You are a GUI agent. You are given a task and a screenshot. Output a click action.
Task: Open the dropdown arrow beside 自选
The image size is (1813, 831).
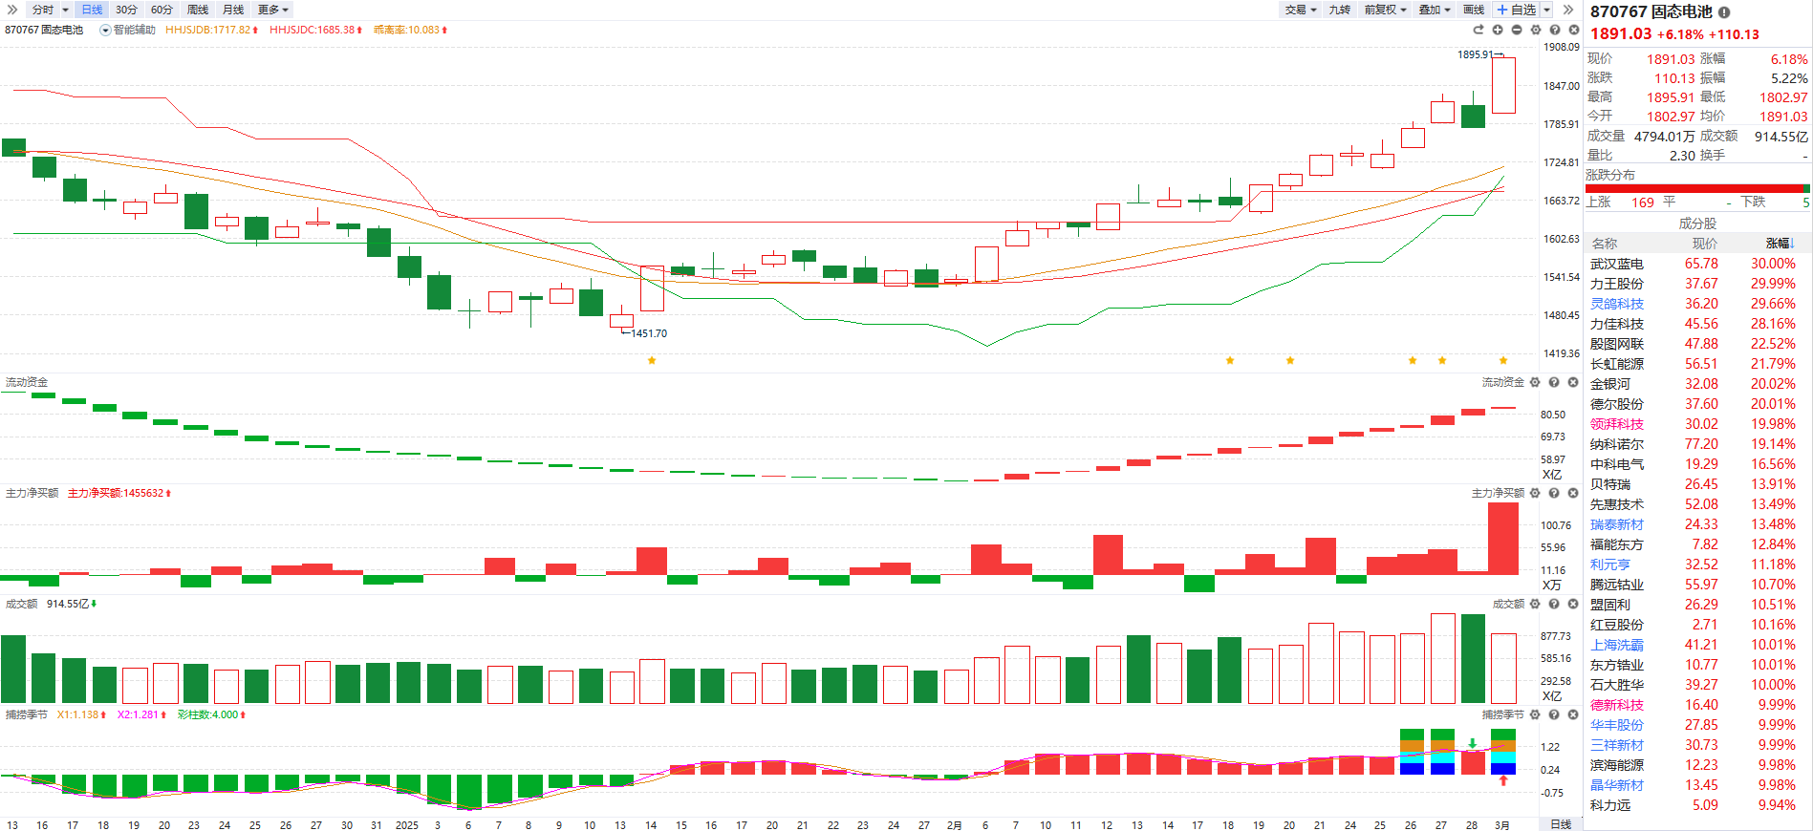pos(1546,10)
